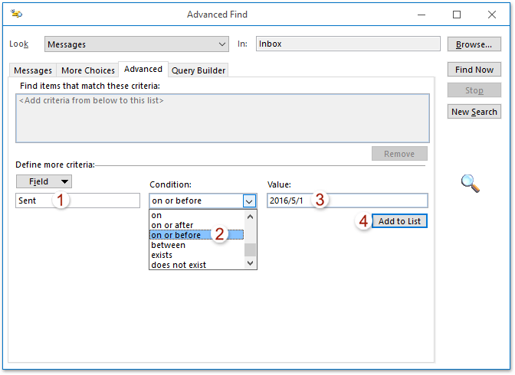
Task: Select the Advanced tab
Action: [143, 69]
